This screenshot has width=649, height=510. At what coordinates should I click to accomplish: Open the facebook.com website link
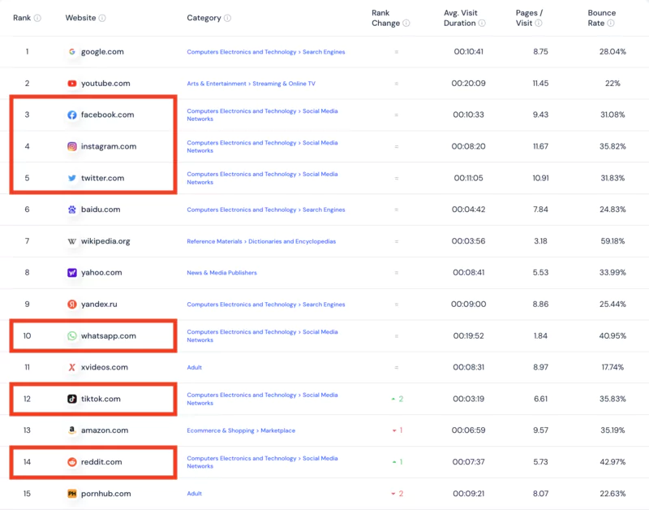[x=108, y=115]
